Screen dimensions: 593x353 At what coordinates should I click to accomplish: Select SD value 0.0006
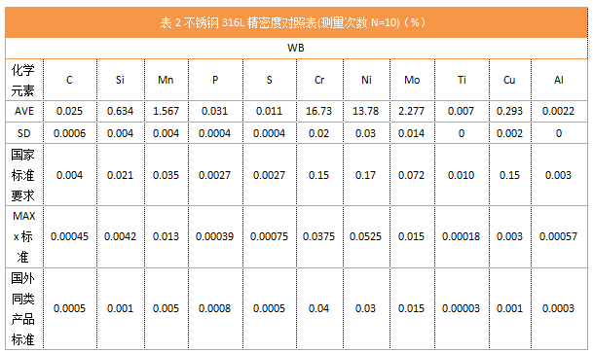pos(69,133)
